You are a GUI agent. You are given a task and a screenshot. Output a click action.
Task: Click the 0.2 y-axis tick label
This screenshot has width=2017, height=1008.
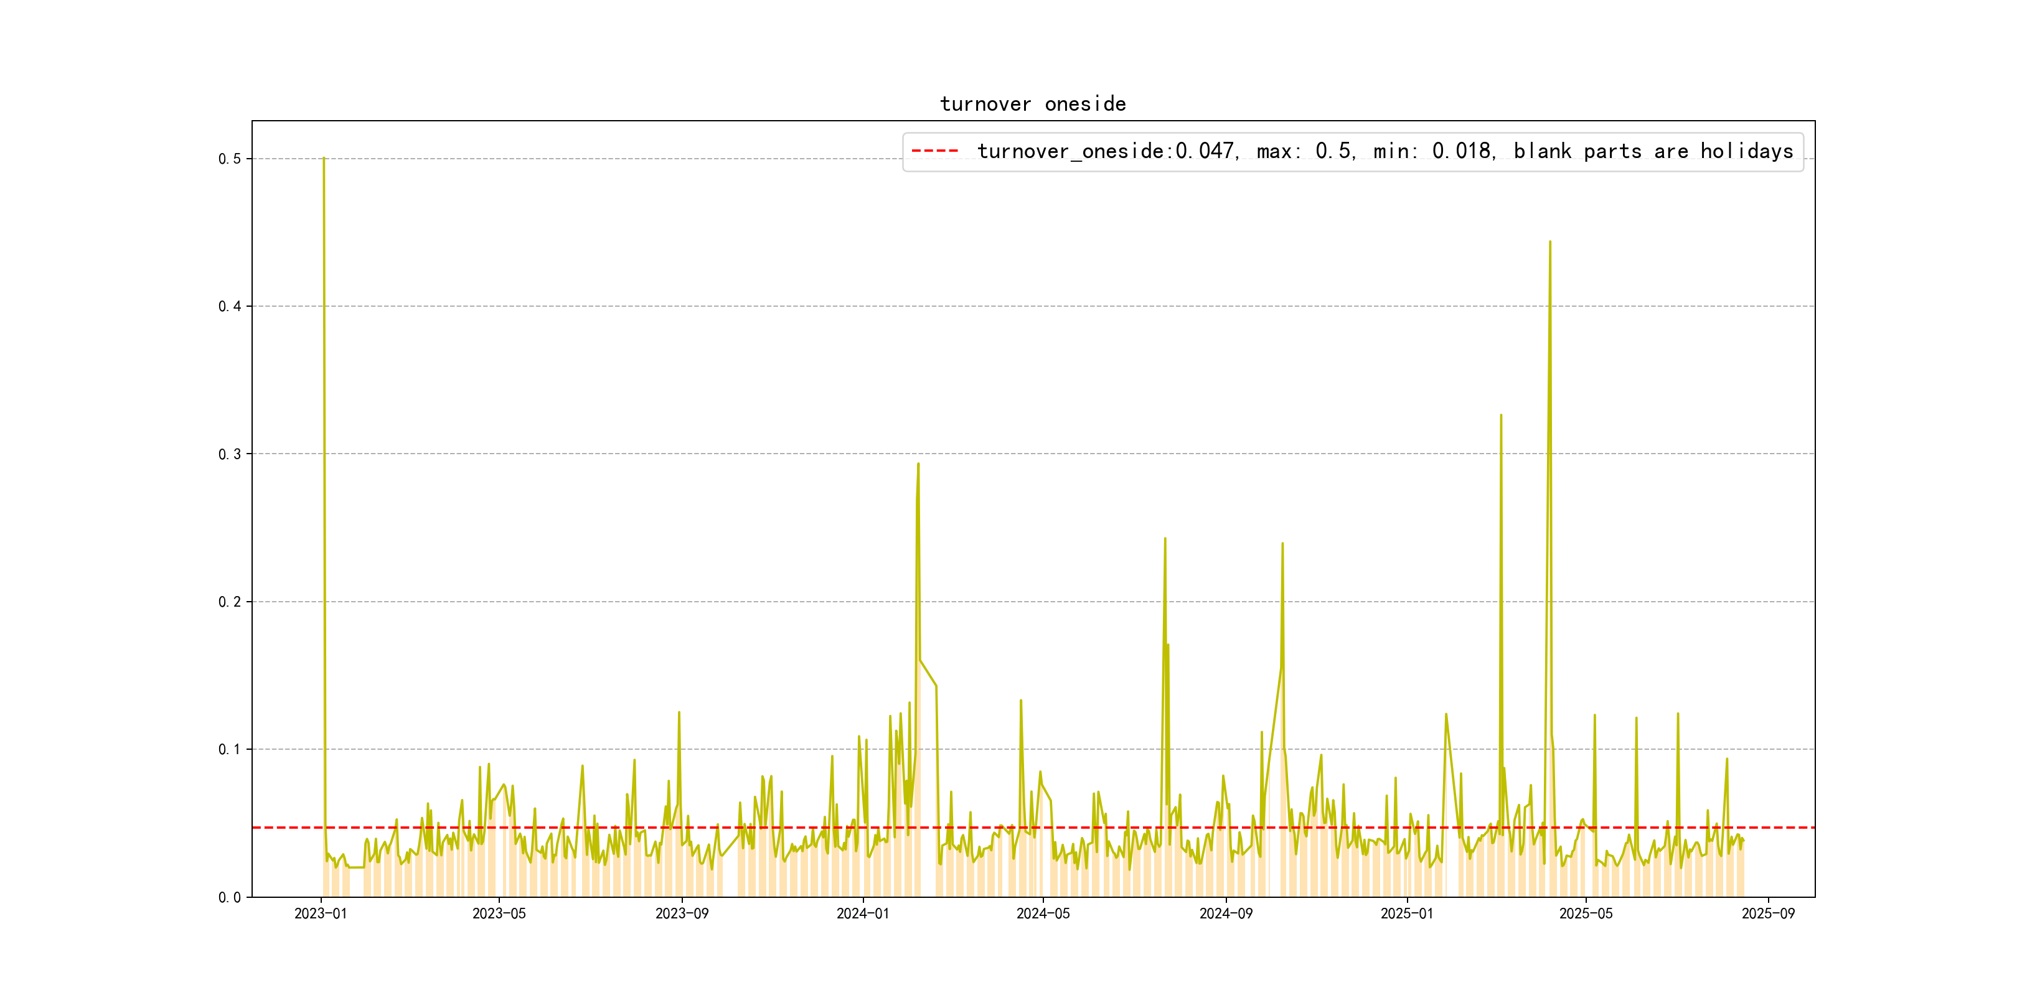coord(230,602)
